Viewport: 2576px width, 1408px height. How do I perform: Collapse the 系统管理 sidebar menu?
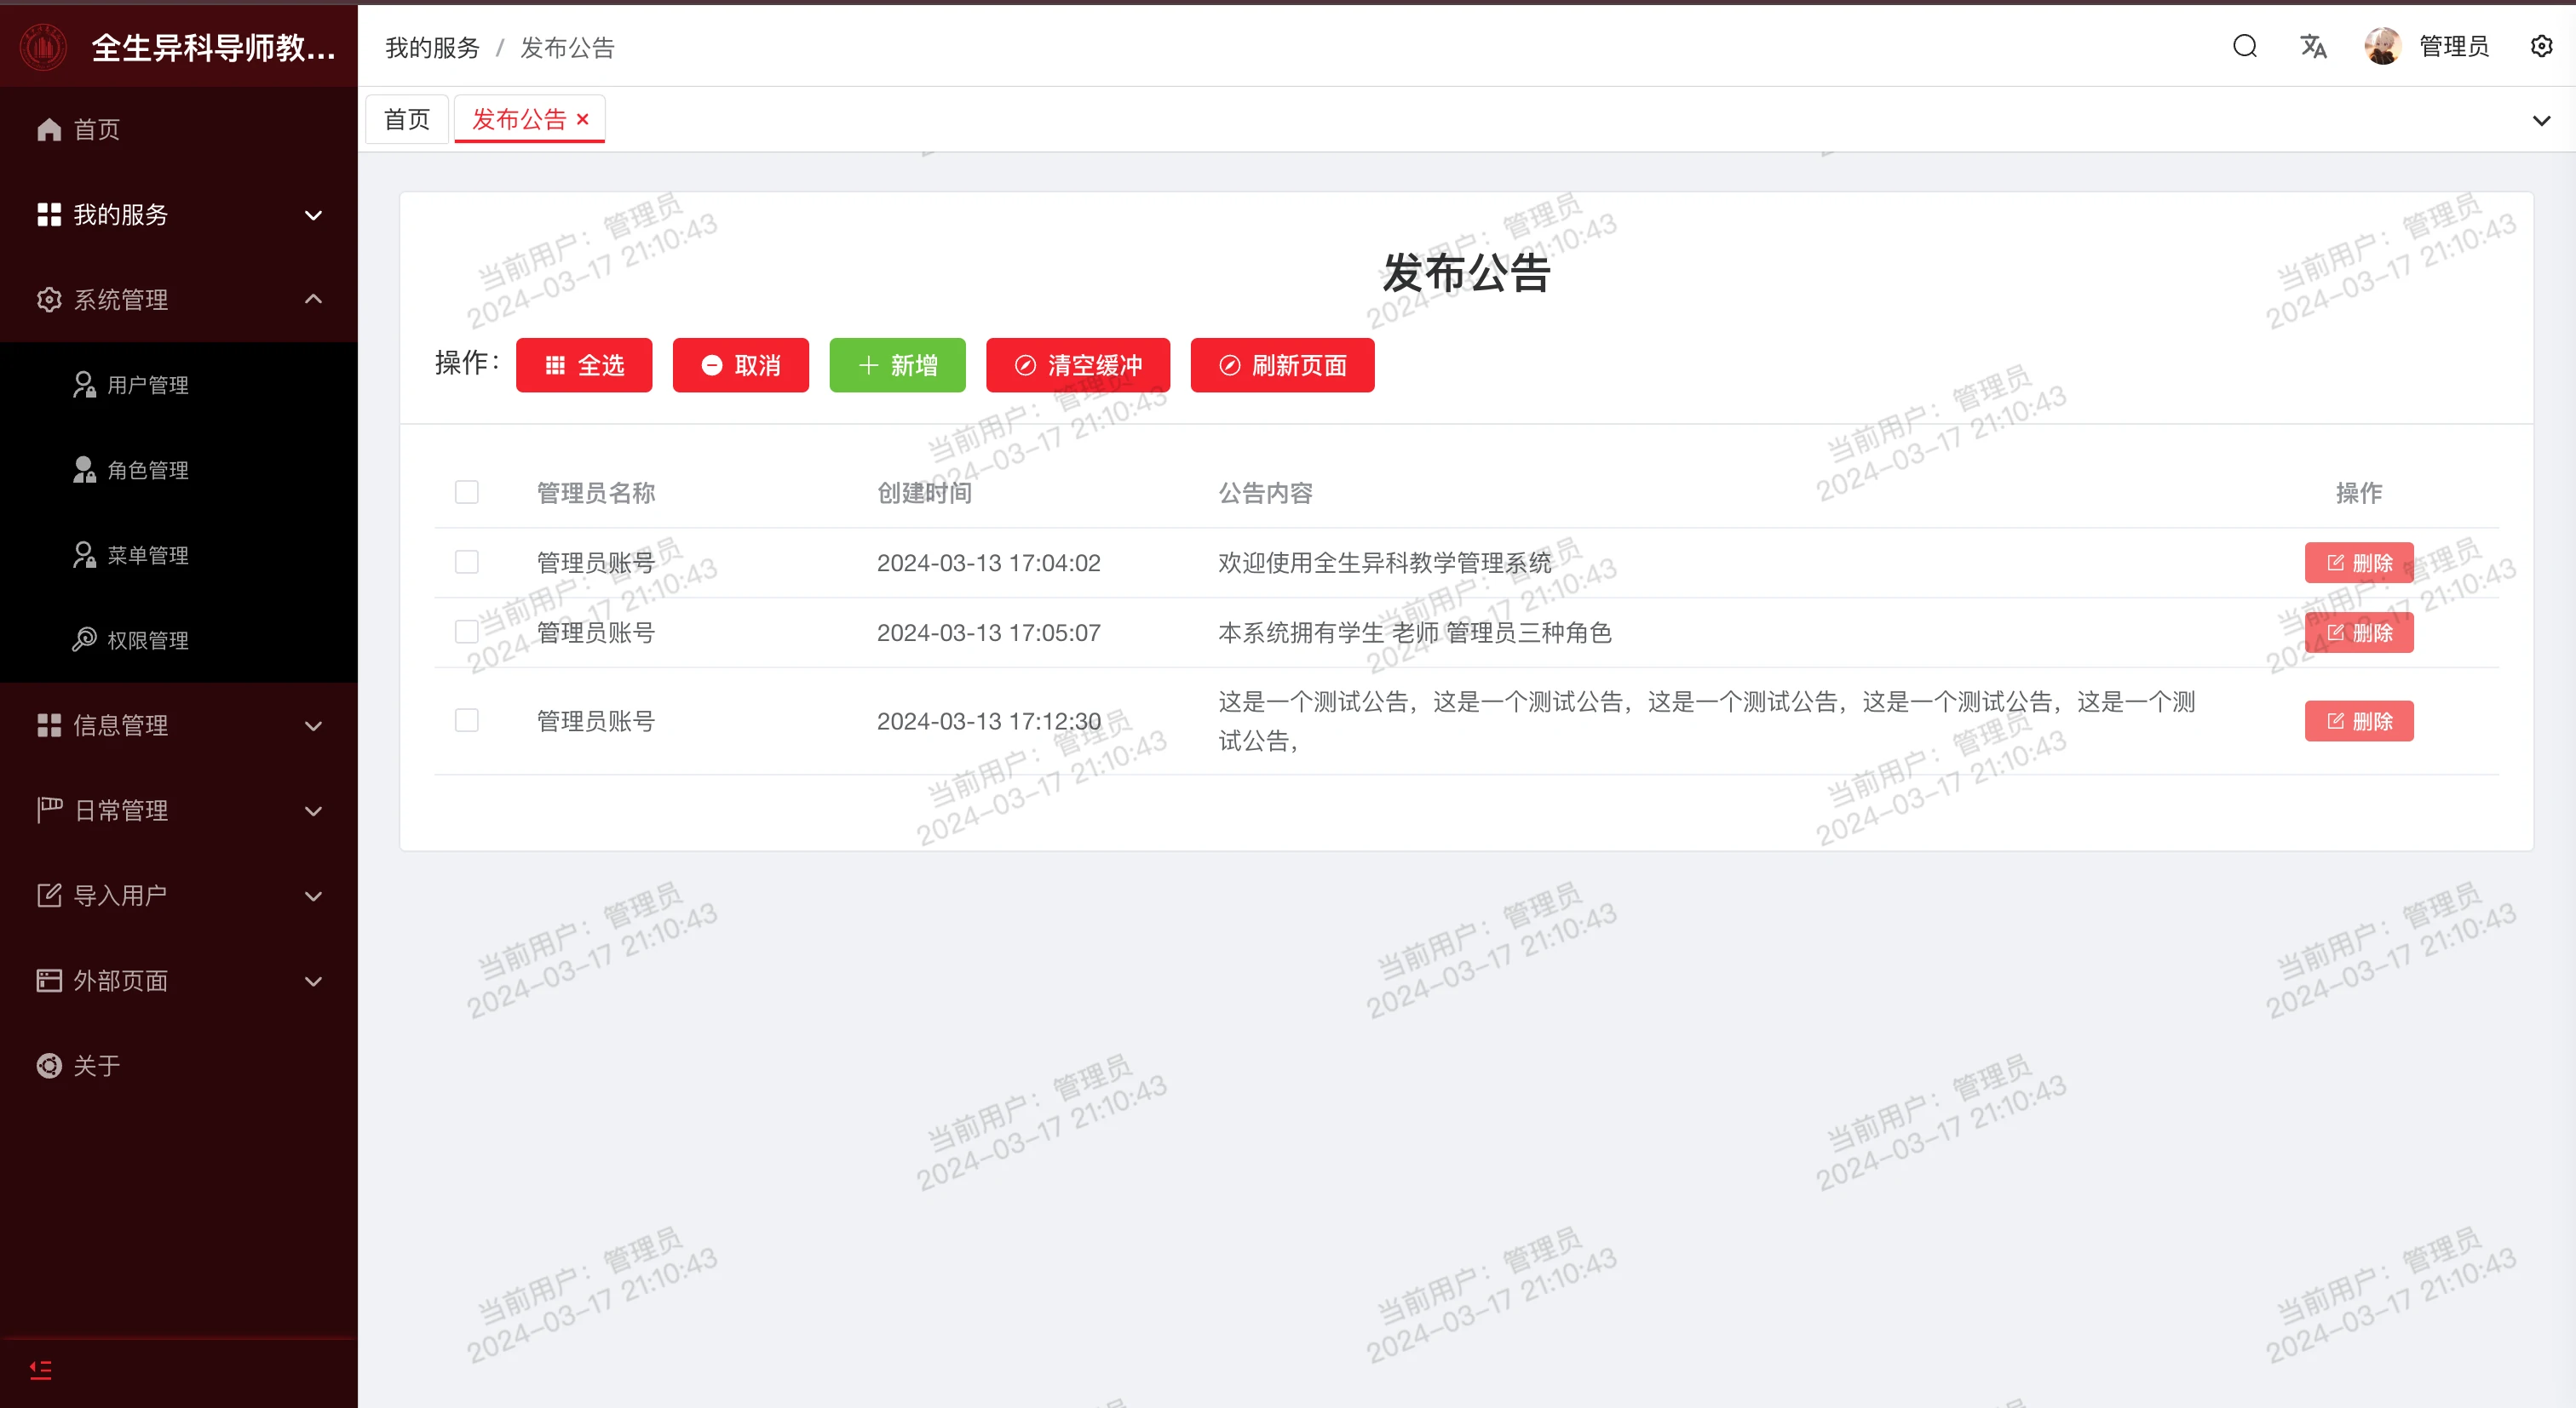178,300
